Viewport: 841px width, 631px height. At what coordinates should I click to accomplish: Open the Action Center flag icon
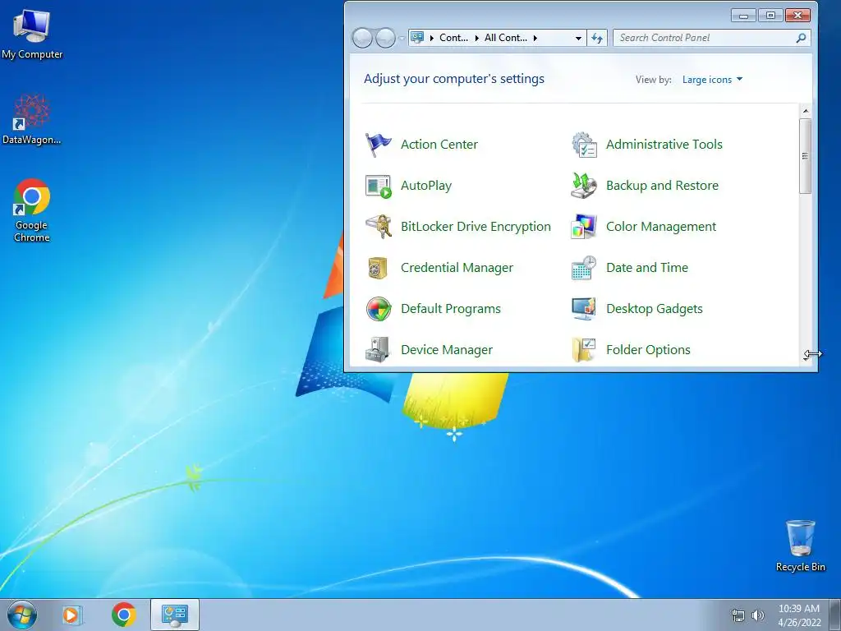(x=378, y=145)
